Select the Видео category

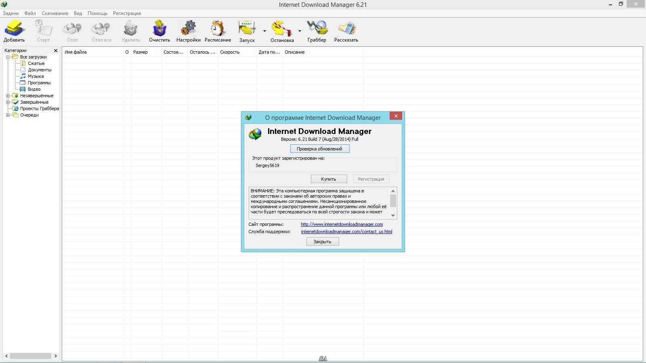[x=34, y=89]
